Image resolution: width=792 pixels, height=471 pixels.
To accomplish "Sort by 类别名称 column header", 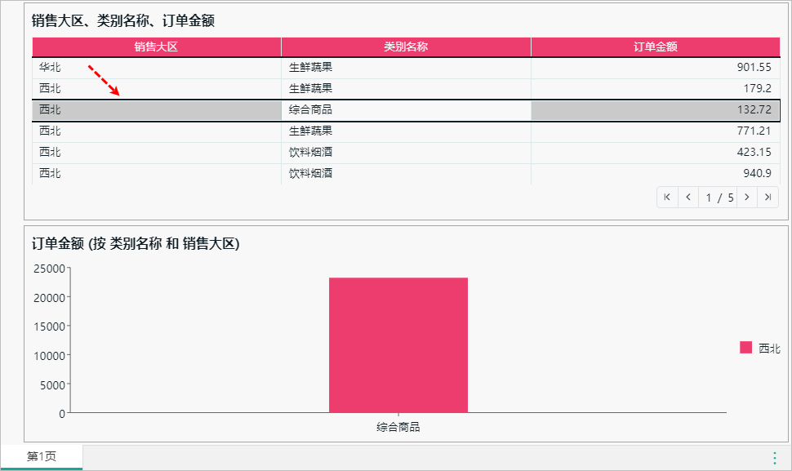I will click(x=406, y=47).
